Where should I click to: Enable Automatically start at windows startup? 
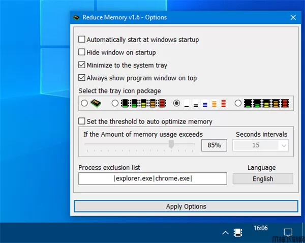[82, 39]
